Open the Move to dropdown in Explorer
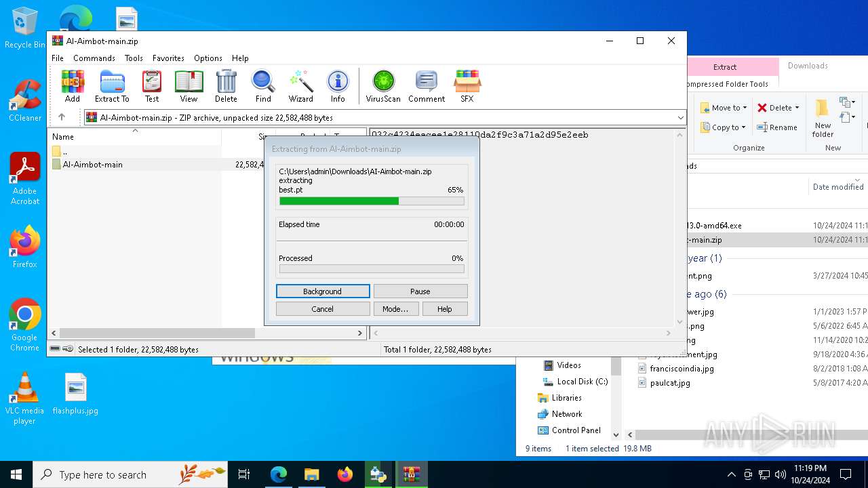Image resolution: width=868 pixels, height=488 pixels. click(723, 108)
